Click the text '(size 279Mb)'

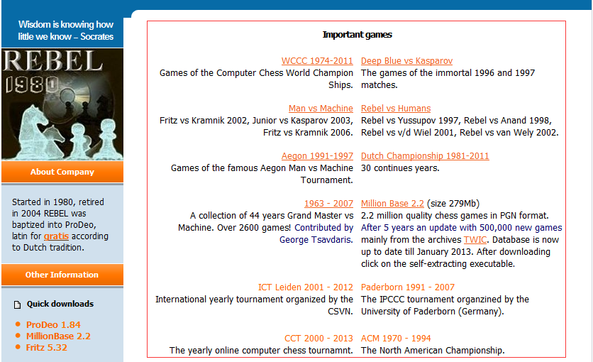(x=453, y=204)
